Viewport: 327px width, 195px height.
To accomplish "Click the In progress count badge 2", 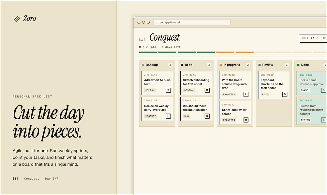I will pos(248,65).
